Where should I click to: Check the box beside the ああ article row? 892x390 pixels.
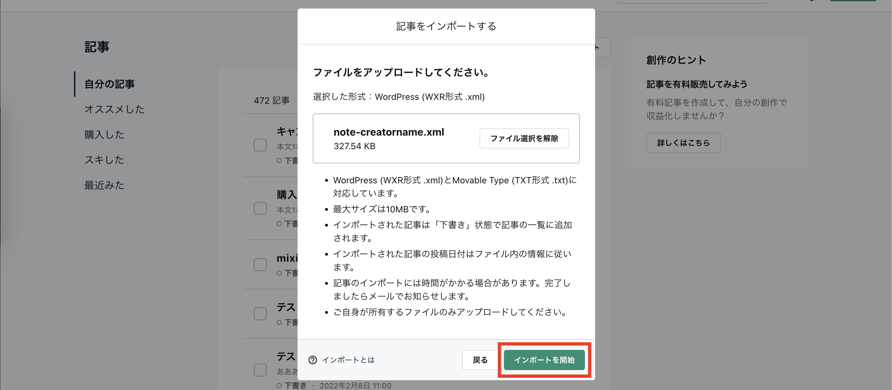pyautogui.click(x=260, y=370)
